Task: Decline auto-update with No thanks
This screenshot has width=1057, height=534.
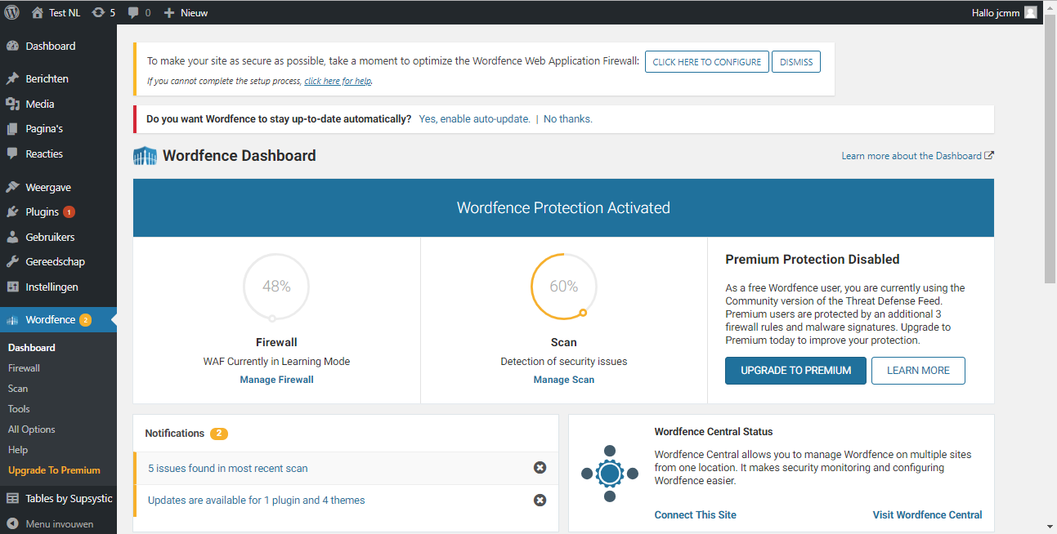Action: click(568, 119)
